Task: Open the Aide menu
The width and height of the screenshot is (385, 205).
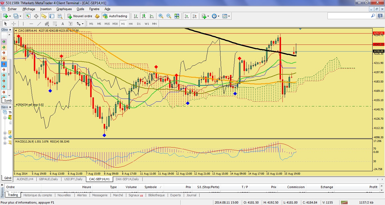Action: click(107, 9)
